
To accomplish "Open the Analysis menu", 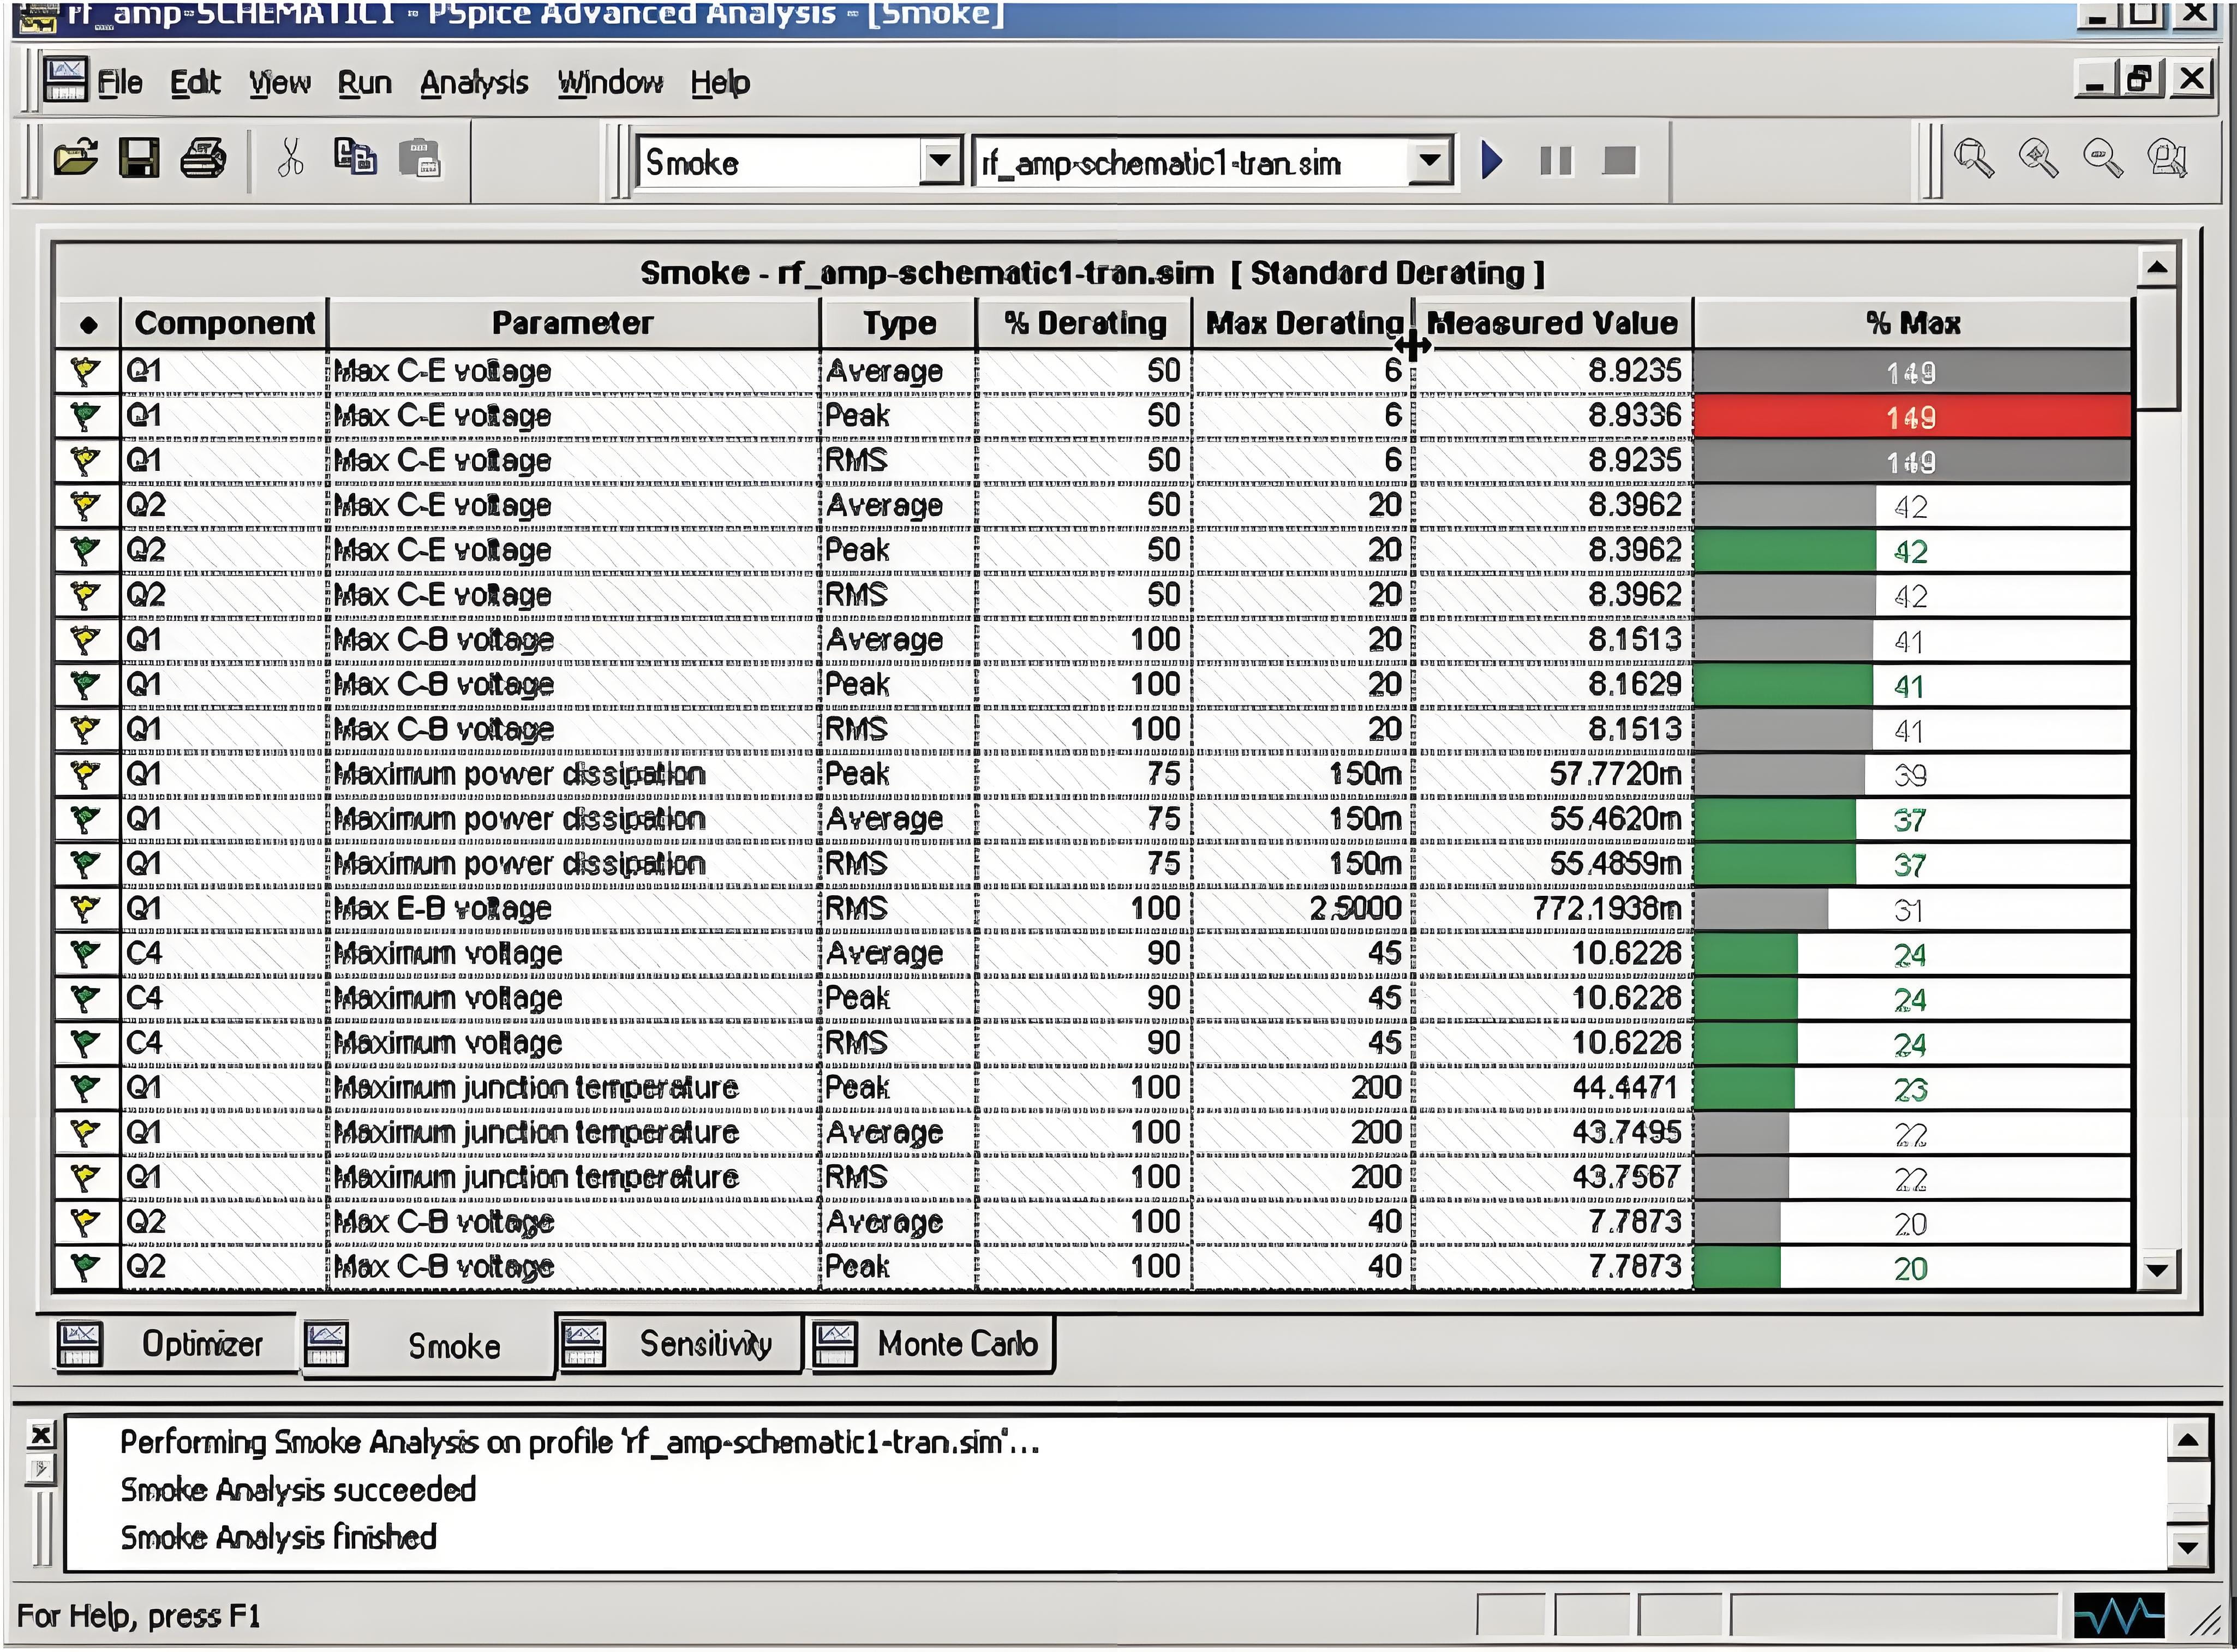I will [x=473, y=83].
